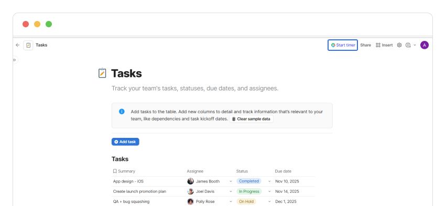Click the clipboard icon beside Tasks title
This screenshot has height=206, width=446.
[102, 73]
